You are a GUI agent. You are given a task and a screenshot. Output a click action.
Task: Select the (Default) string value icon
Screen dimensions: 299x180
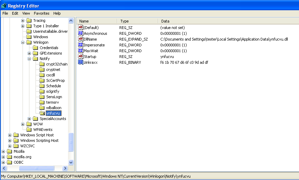pos(81,28)
